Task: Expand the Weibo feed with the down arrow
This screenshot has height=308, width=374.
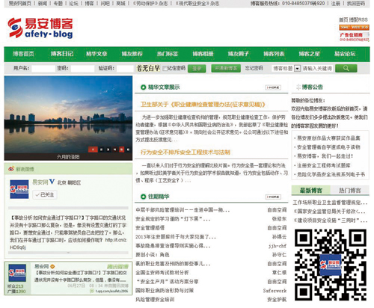Action: [68, 253]
